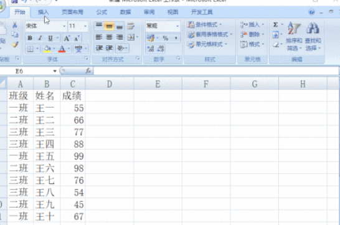Toggle italic formatting

[40, 38]
